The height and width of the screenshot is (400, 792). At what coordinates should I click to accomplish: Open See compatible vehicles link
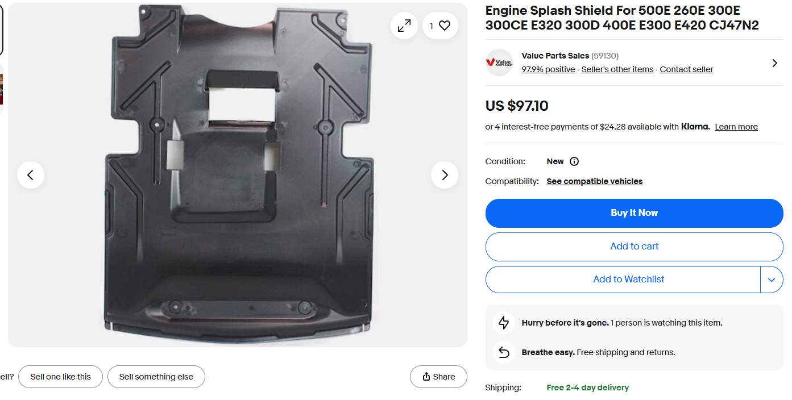pos(594,181)
